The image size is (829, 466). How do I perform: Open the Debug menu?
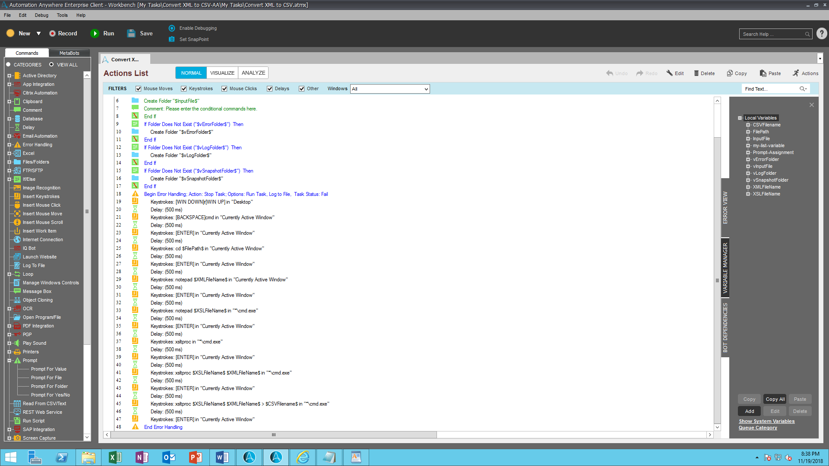point(41,15)
